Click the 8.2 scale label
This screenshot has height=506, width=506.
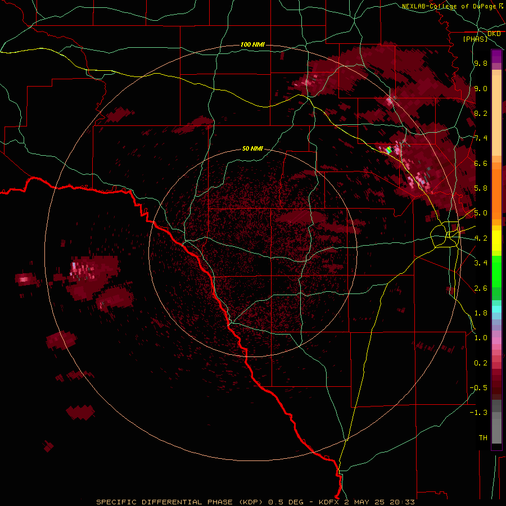pos(481,113)
